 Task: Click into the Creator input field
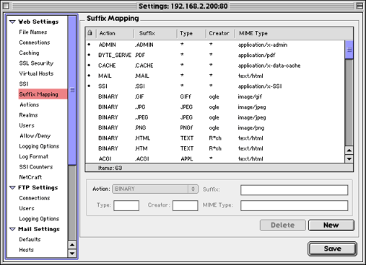(x=186, y=206)
